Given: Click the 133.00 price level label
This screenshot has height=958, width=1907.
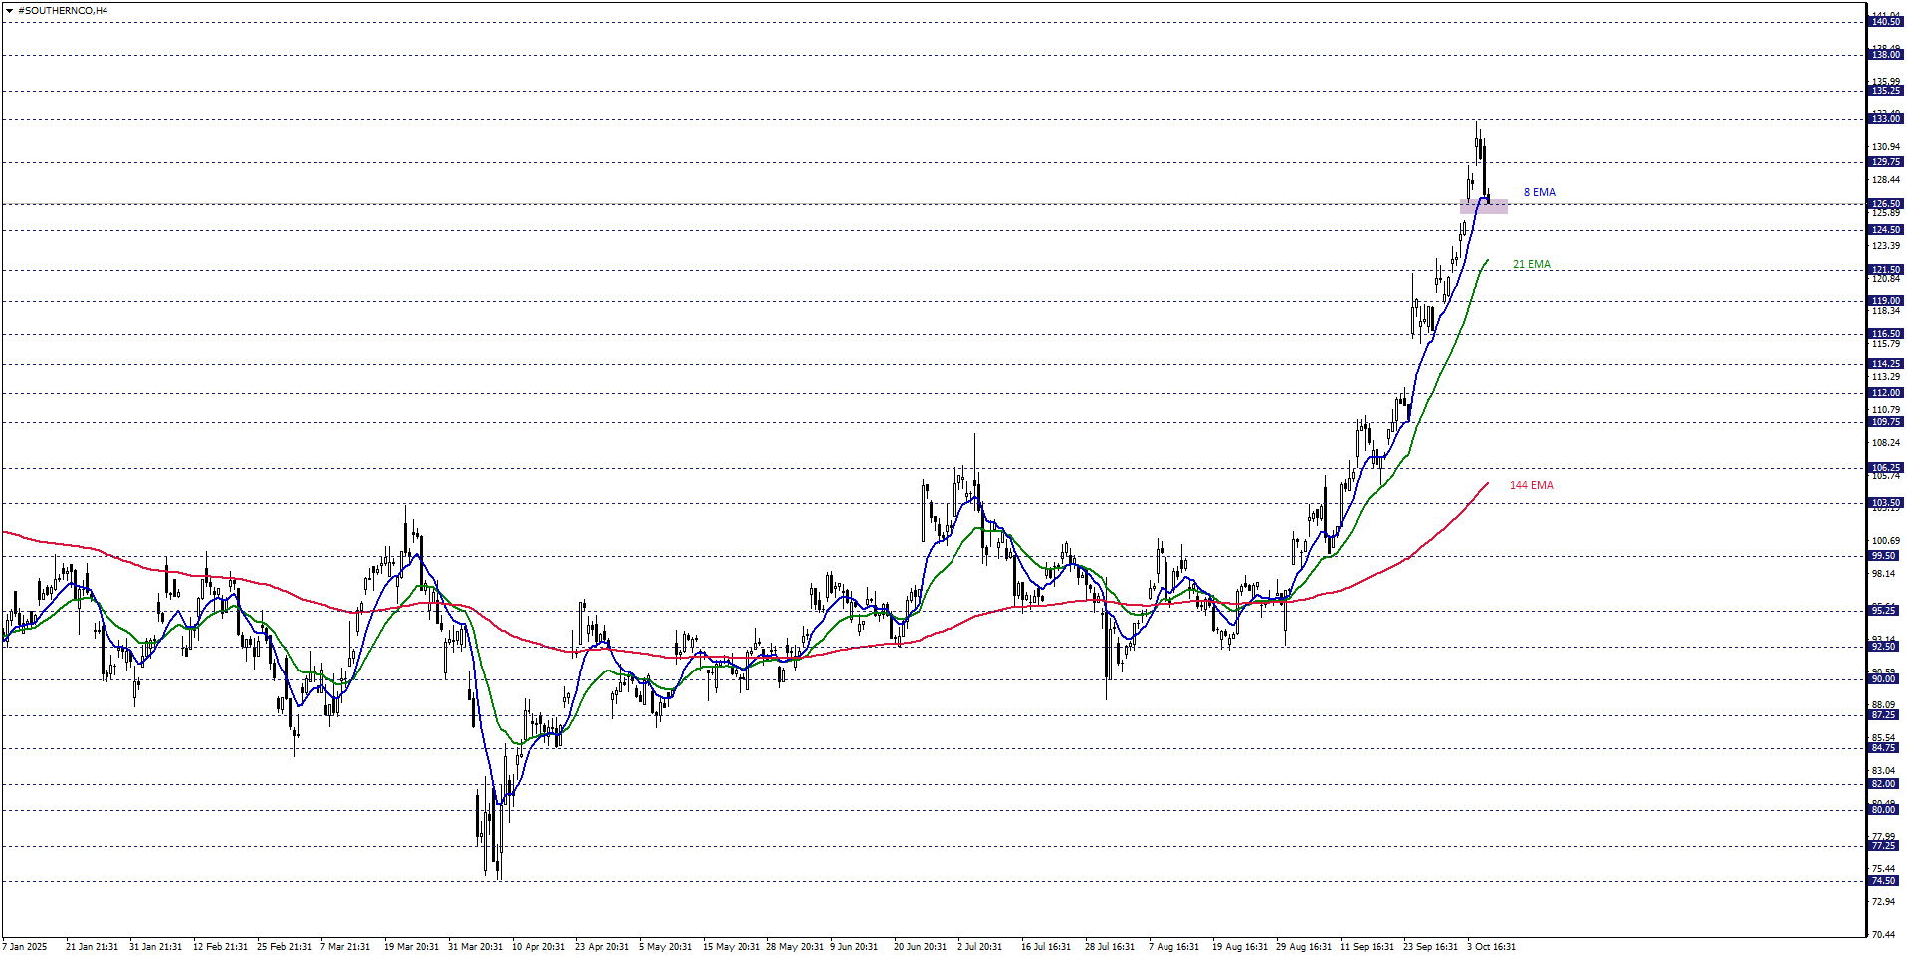Looking at the screenshot, I should (1885, 119).
